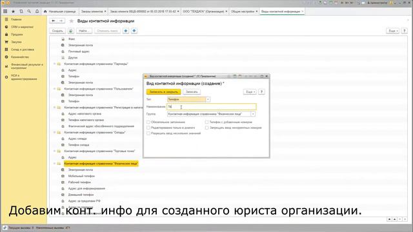Open CRM и маркетинг section
Image resolution: width=413 pixels, height=232 pixels.
click(x=22, y=27)
